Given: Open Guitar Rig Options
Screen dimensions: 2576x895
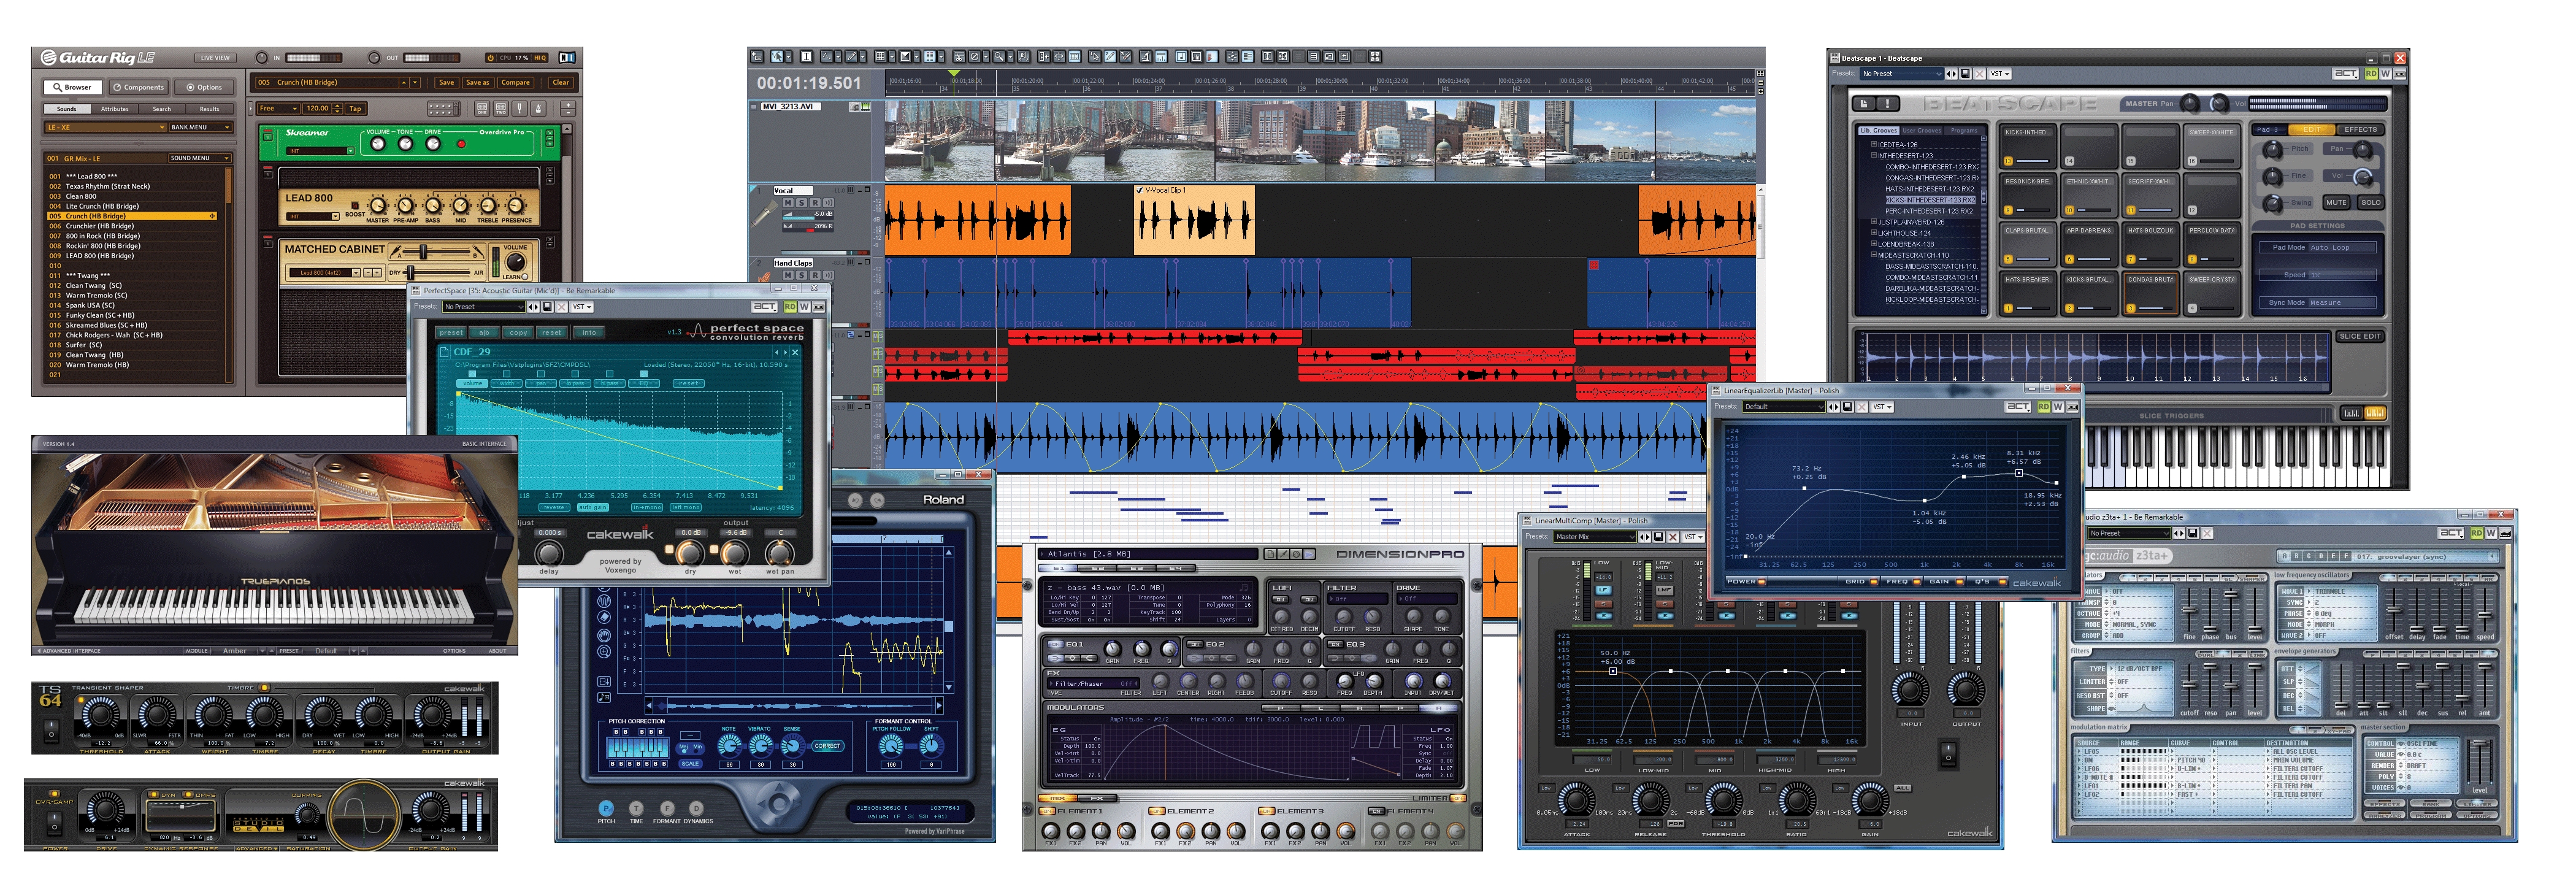Looking at the screenshot, I should (x=205, y=88).
